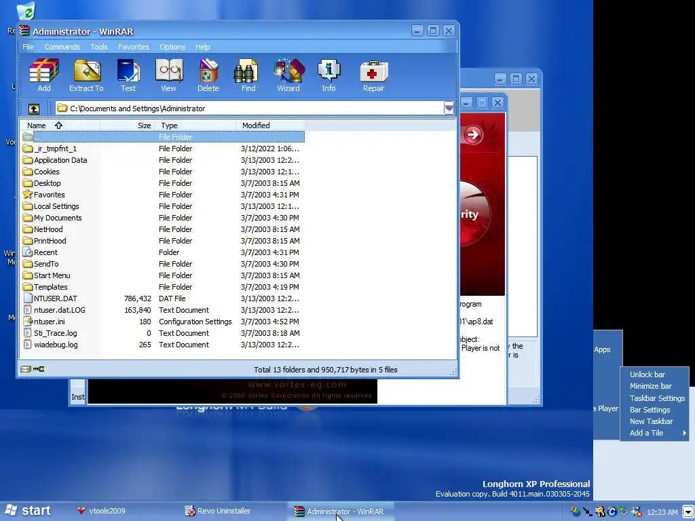Expand the address path dropdown arrow
The height and width of the screenshot is (521, 695).
tap(449, 108)
